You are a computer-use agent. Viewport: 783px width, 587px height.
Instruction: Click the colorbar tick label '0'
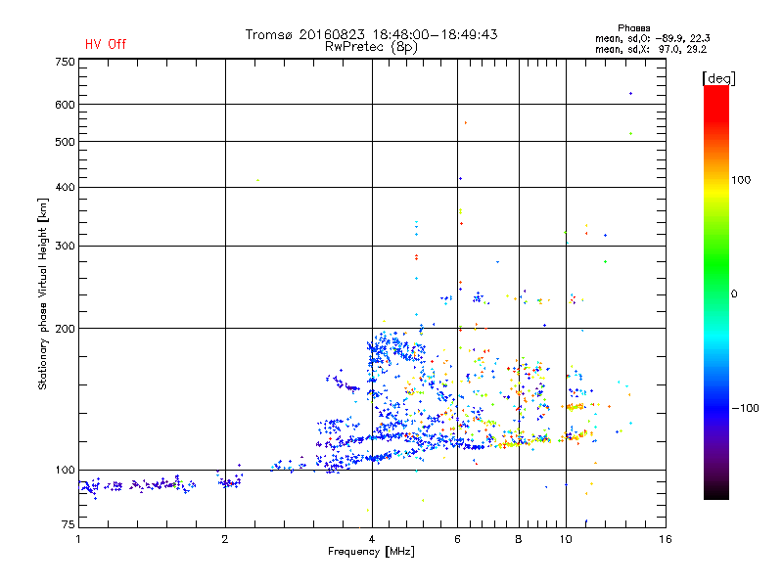coord(733,294)
